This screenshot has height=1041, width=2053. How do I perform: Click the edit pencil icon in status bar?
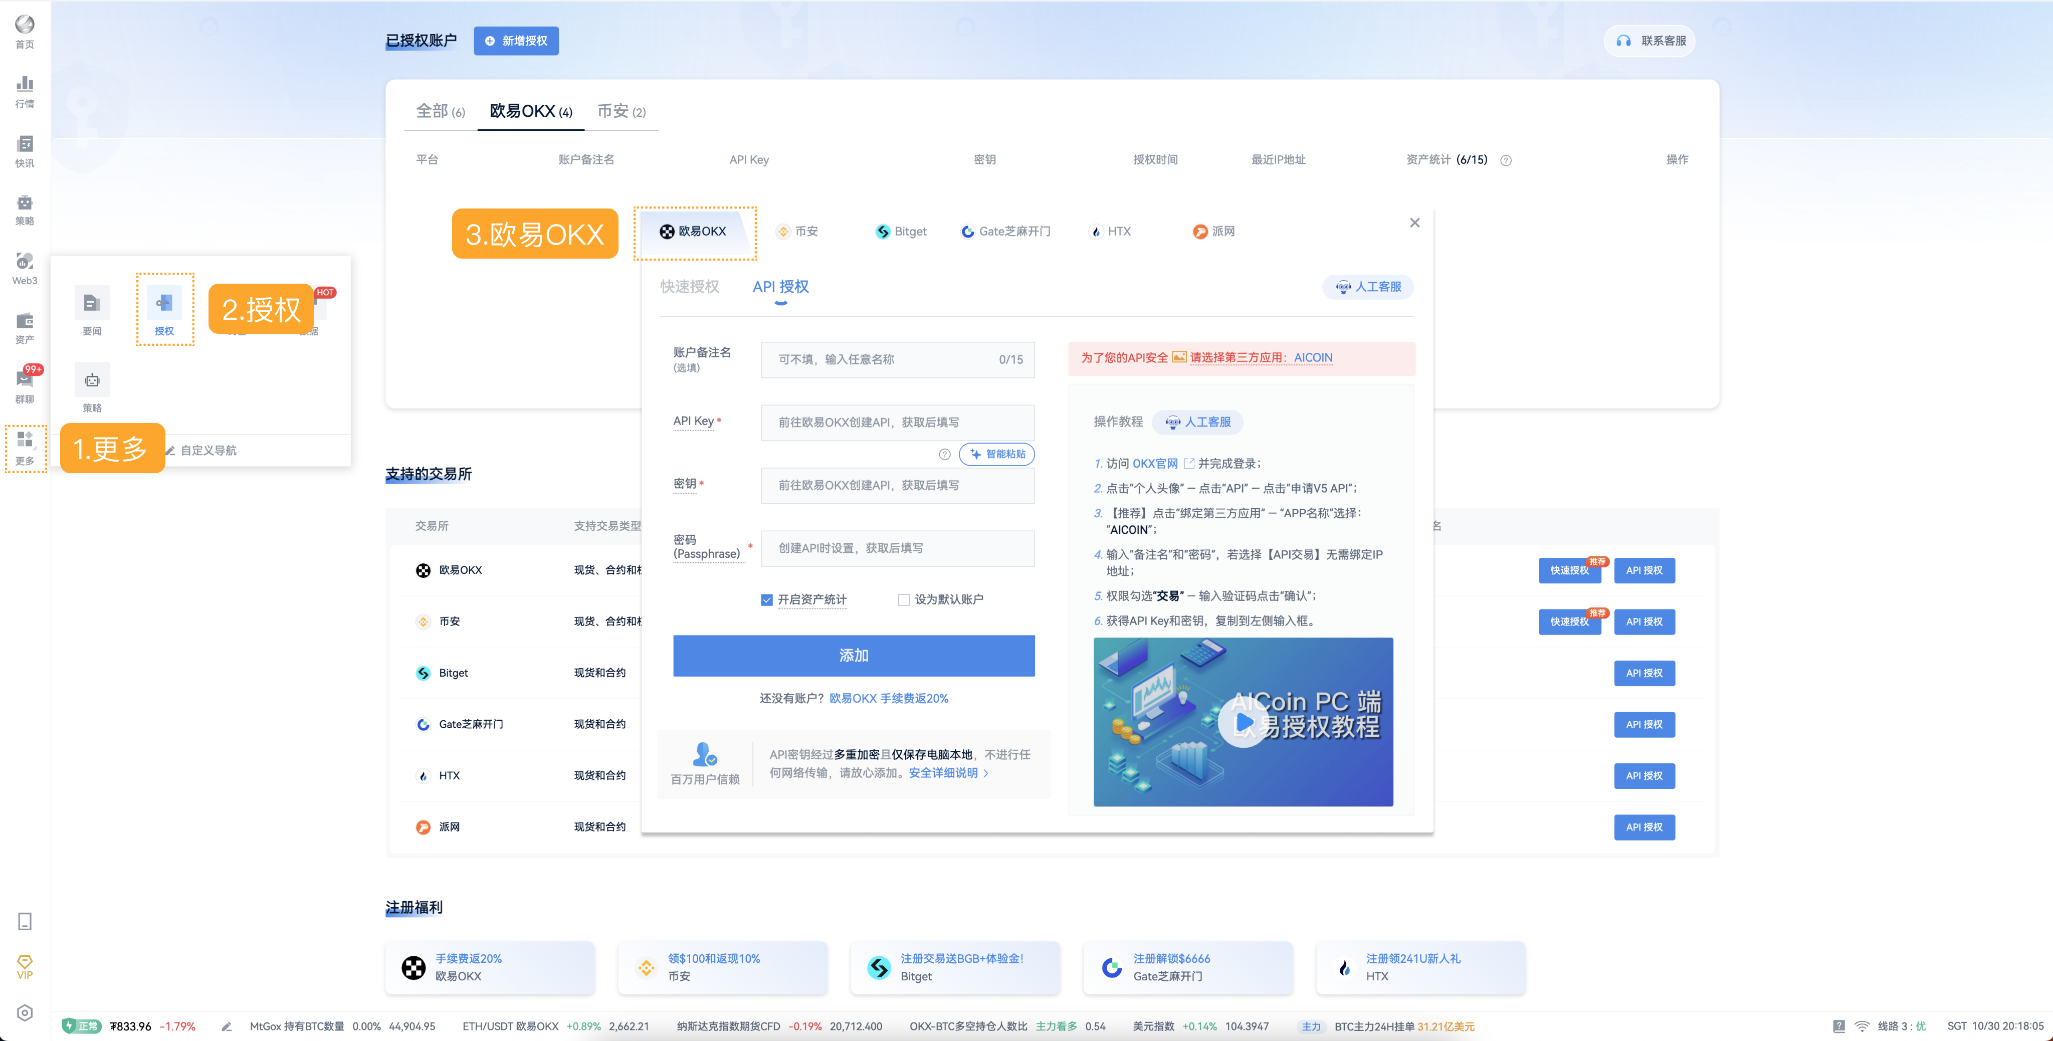point(227,1026)
